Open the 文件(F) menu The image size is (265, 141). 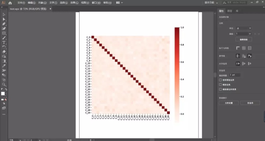21,3
